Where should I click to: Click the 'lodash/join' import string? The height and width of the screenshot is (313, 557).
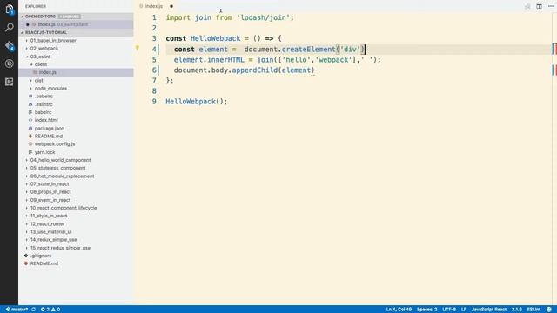tap(263, 17)
